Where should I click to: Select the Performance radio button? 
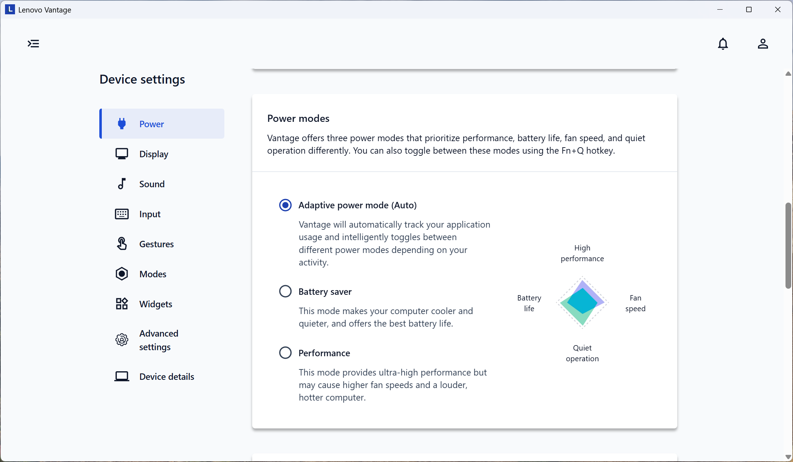[x=285, y=353]
